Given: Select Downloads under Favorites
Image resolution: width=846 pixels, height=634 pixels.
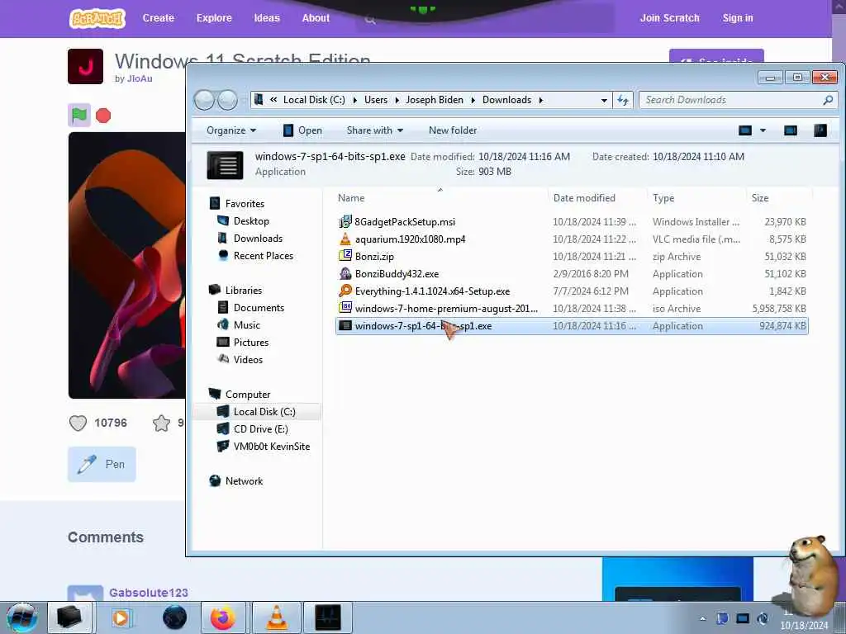Looking at the screenshot, I should pyautogui.click(x=258, y=239).
